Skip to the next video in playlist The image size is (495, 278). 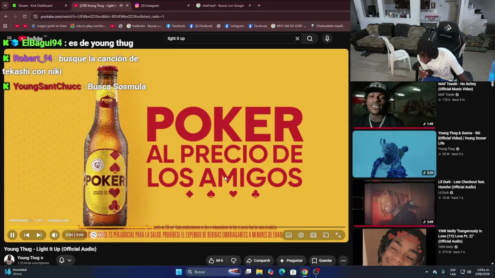point(39,235)
